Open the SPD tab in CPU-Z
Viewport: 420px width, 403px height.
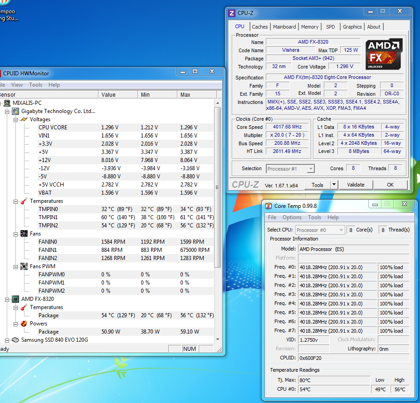[x=331, y=27]
